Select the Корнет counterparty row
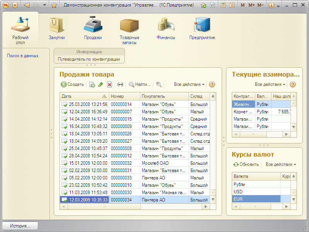This screenshot has width=309, height=232. tap(261, 112)
